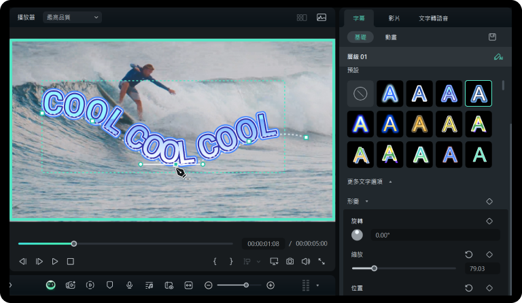Open the marker options dropdown arrow
Screen dimensions: 522x303
(x=258, y=262)
